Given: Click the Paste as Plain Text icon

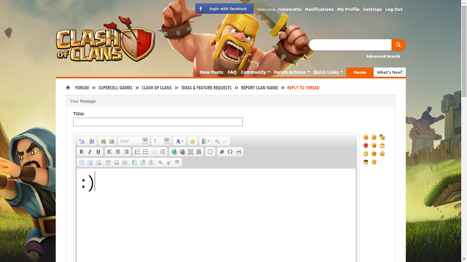Looking at the screenshot, I should click(x=103, y=141).
